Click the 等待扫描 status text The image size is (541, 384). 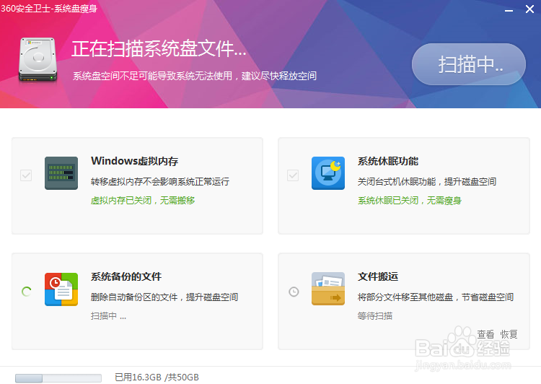pos(375,316)
